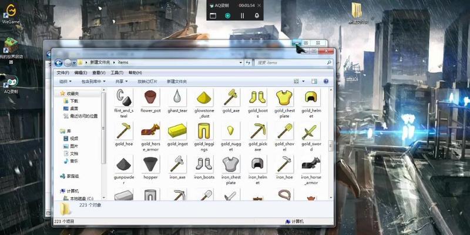Click the items segment in address bar
Viewport: 470px width, 235px height.
123,62
